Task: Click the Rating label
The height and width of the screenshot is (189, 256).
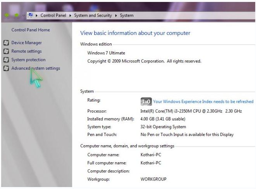Action: click(94, 100)
